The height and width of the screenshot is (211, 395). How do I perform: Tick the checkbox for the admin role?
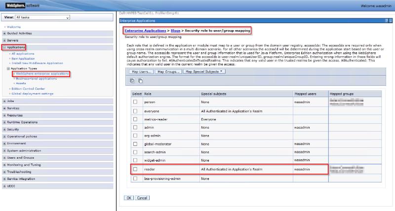coord(135,127)
